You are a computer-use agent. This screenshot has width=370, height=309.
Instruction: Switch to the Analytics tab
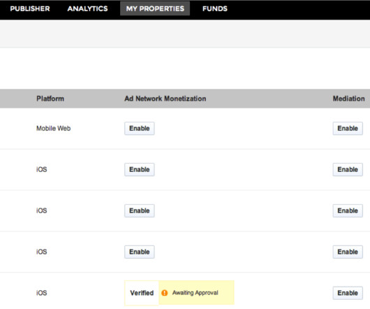[87, 9]
